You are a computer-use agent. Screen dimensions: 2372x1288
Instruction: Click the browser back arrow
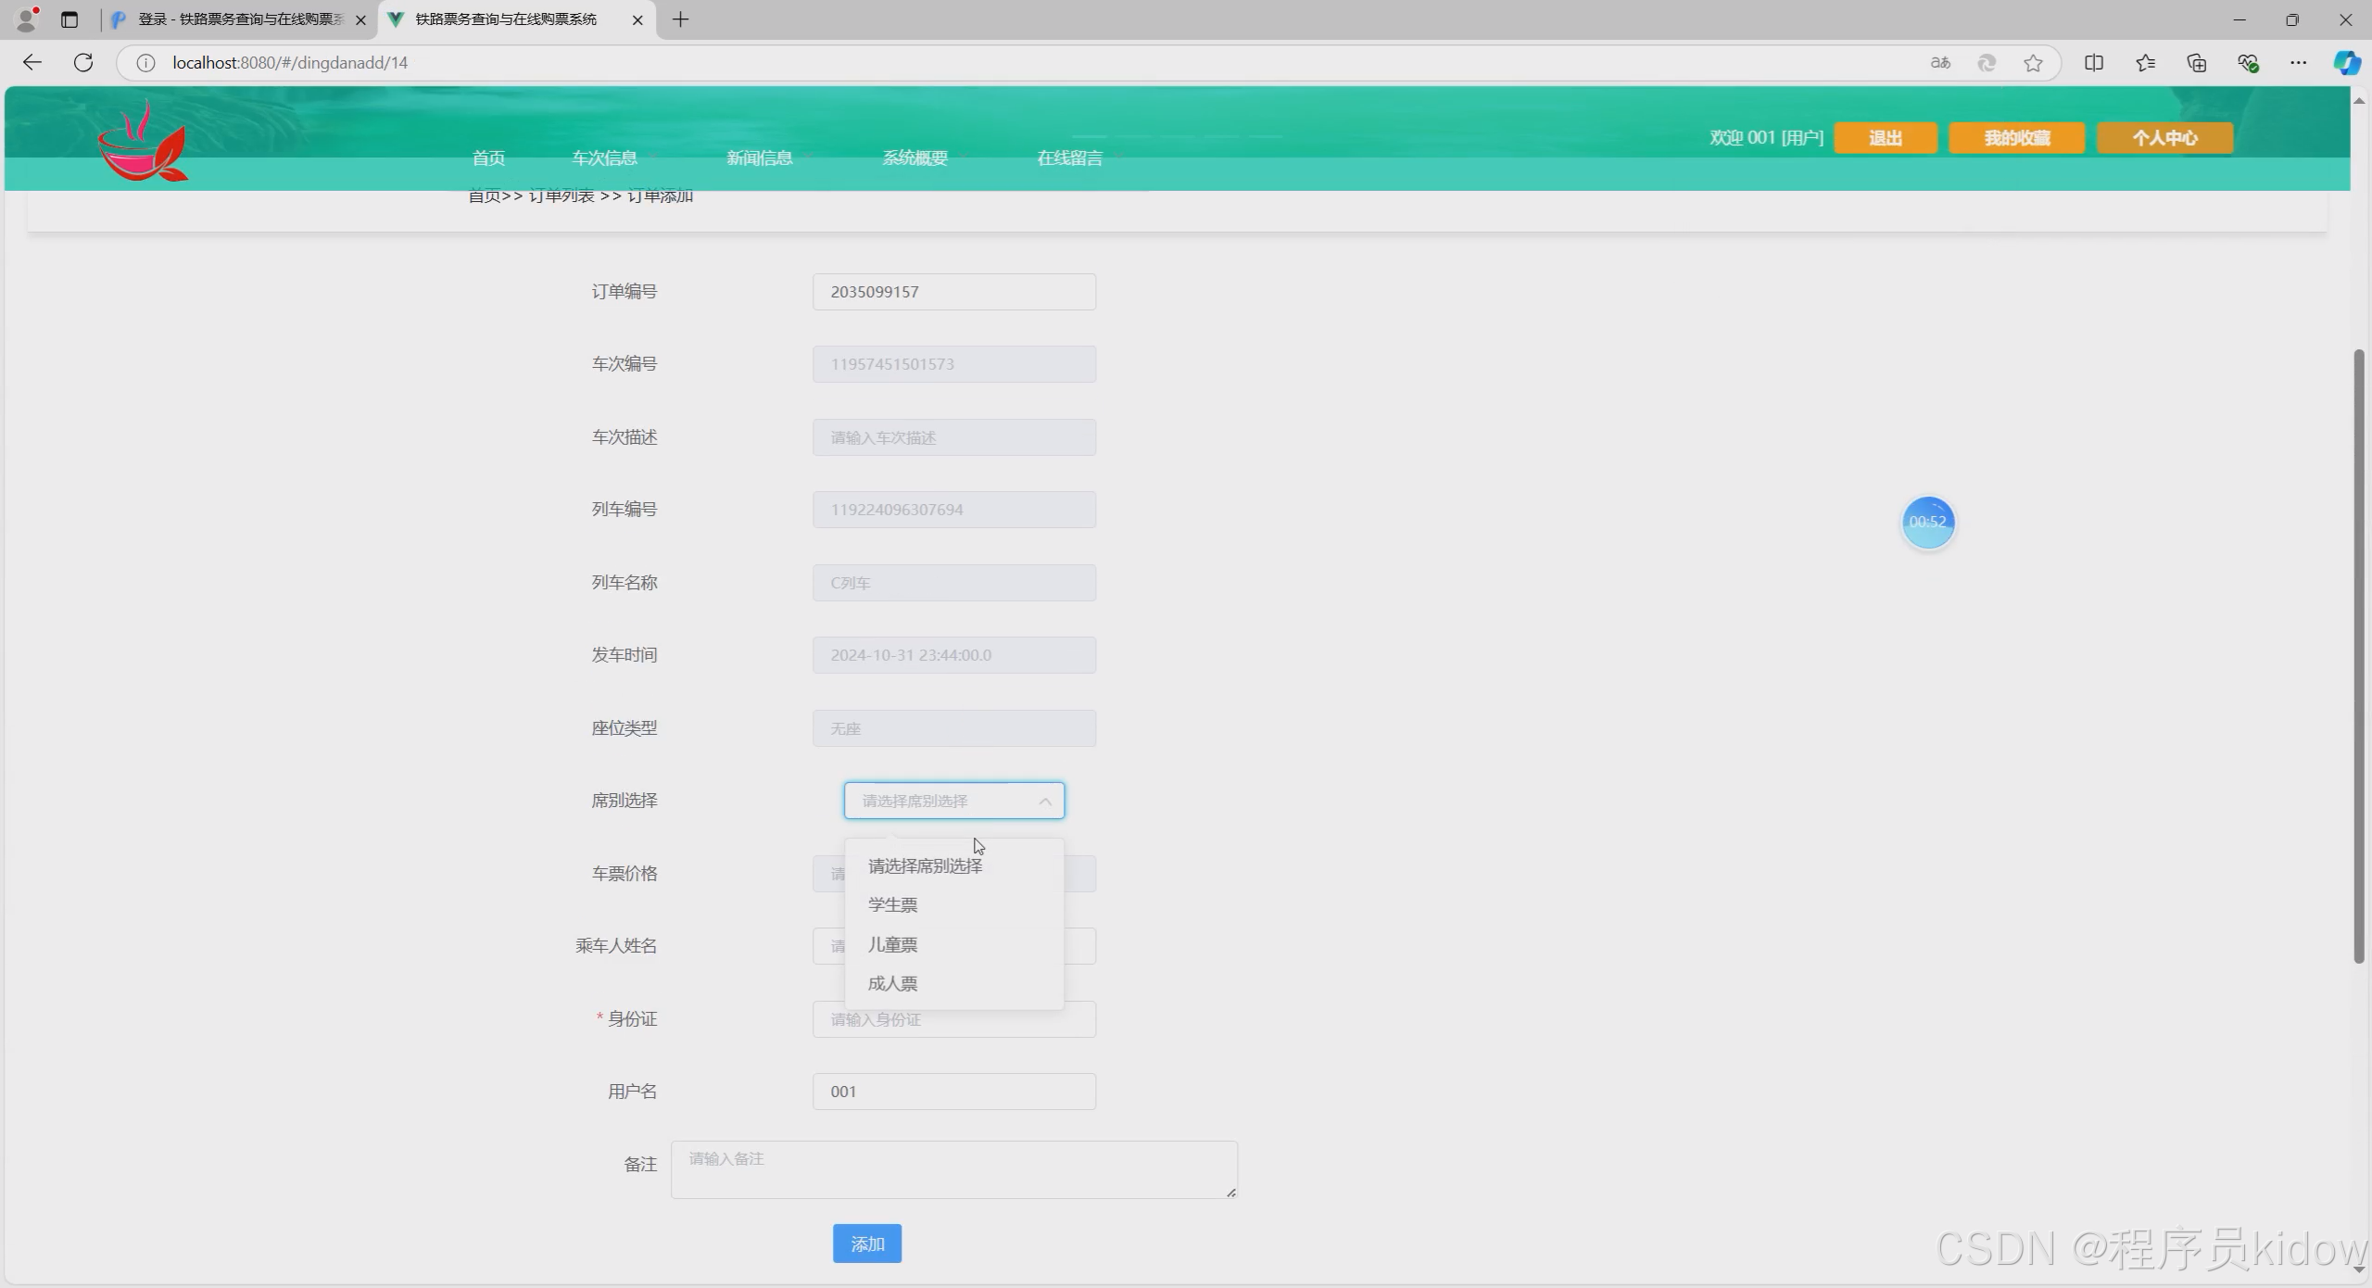coord(32,62)
